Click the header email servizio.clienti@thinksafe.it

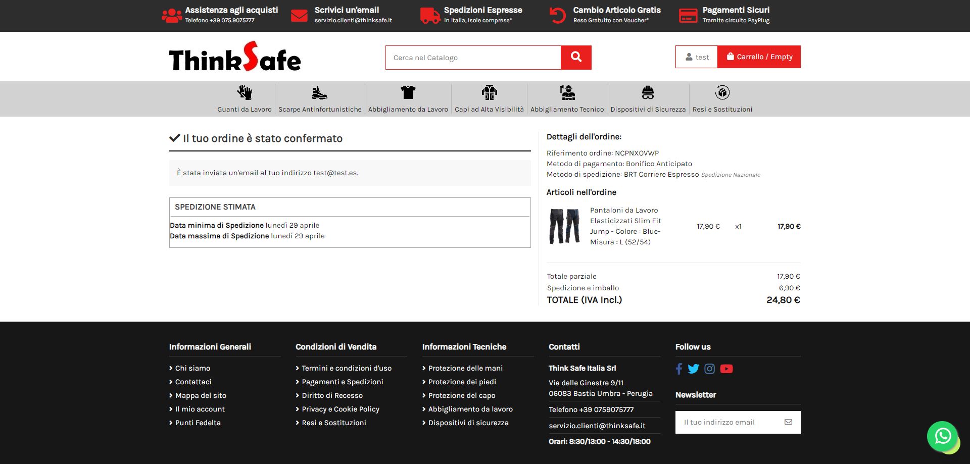pos(353,21)
